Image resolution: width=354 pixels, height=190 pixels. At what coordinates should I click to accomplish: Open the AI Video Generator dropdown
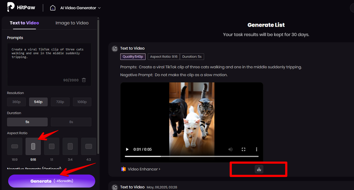tap(80, 8)
